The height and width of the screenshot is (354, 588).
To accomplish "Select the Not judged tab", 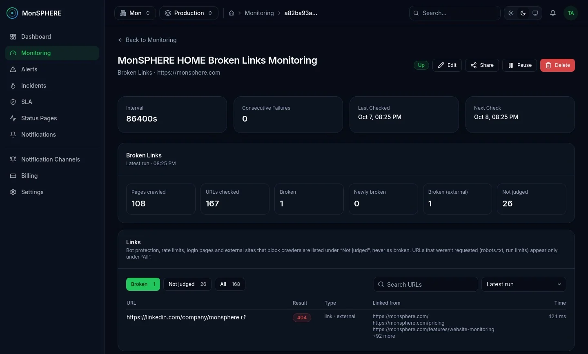I will pos(187,284).
